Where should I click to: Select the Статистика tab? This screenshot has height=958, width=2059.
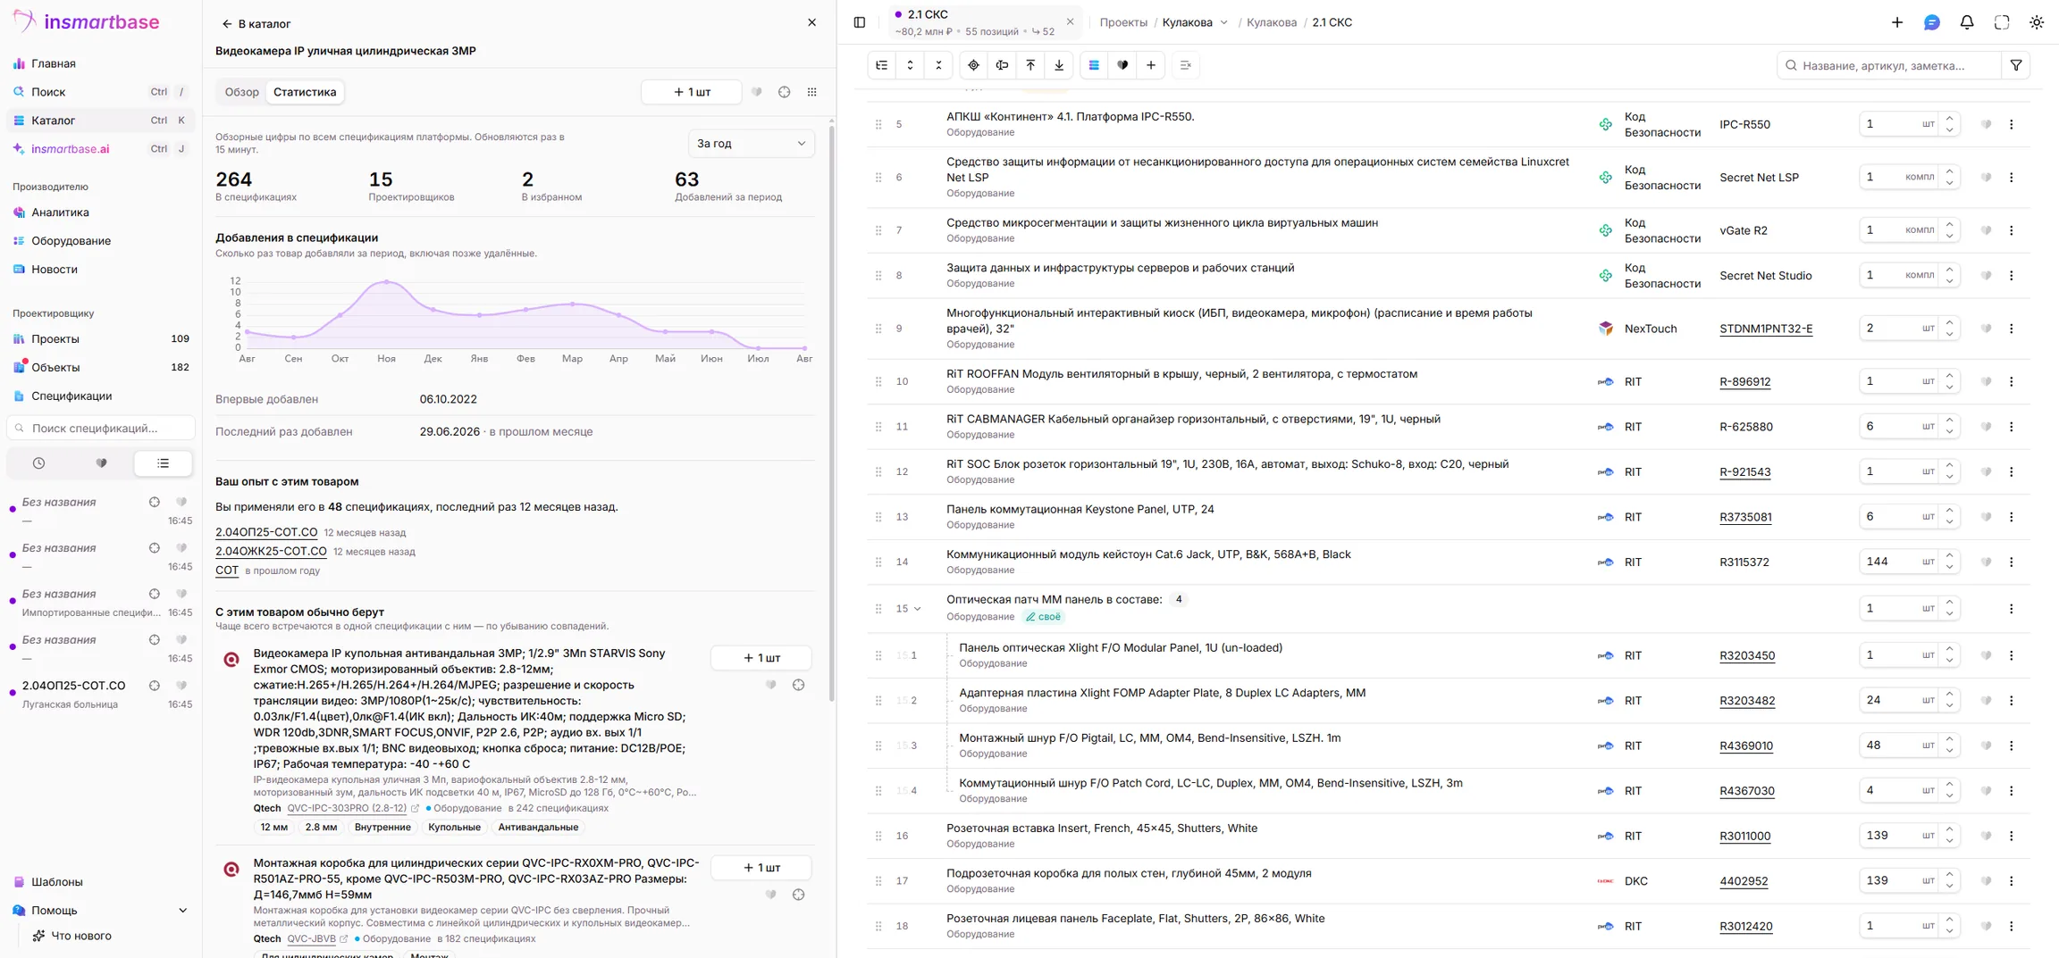coord(305,92)
